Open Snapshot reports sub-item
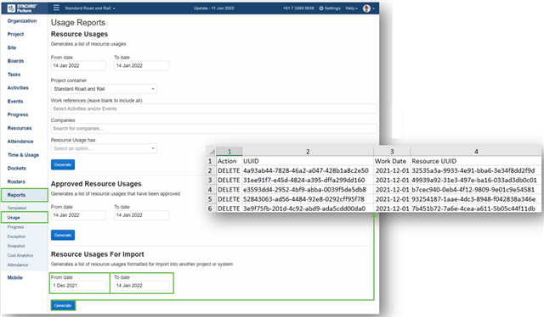This screenshot has width=544, height=317. pyautogui.click(x=16, y=246)
